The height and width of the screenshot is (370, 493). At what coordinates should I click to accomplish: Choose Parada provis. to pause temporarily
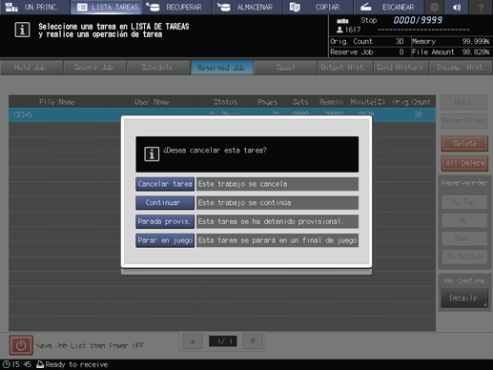(165, 221)
